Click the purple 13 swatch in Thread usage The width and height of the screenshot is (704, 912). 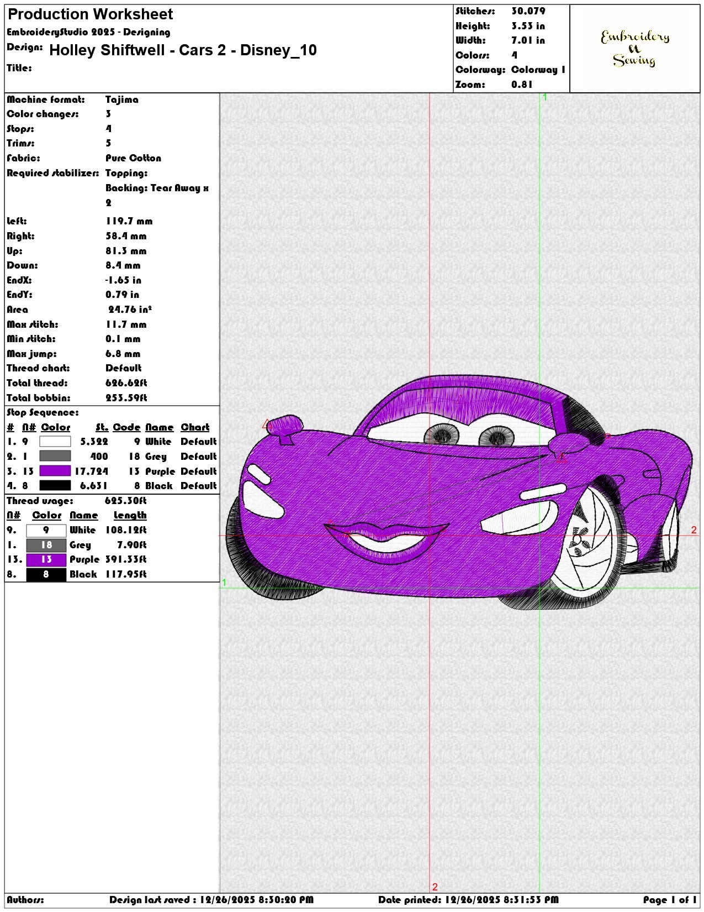coord(46,559)
